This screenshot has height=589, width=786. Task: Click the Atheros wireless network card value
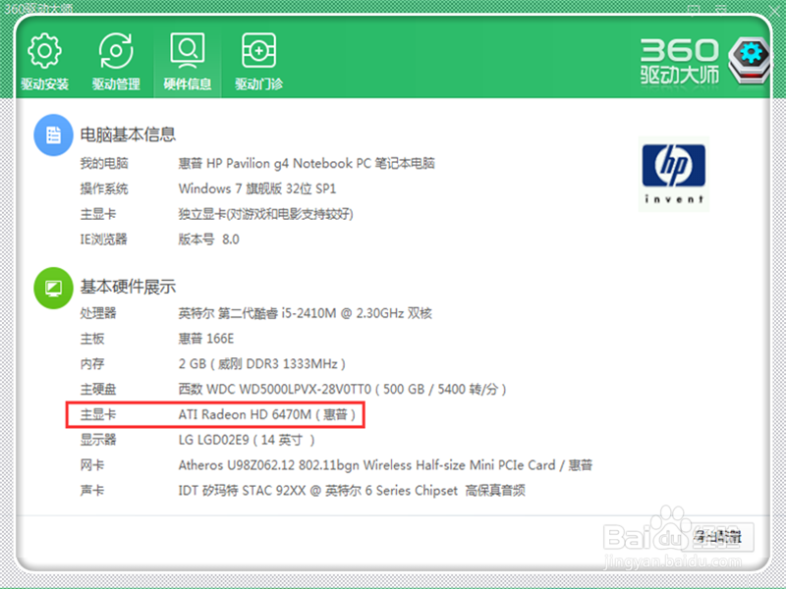385,465
